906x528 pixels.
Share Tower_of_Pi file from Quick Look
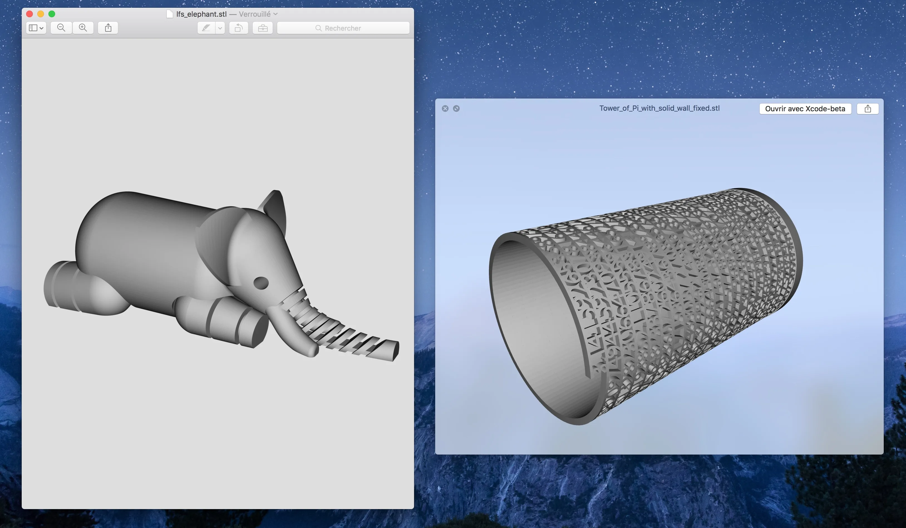coord(868,108)
